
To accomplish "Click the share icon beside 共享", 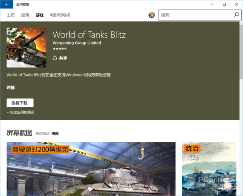I will point(55,58).
